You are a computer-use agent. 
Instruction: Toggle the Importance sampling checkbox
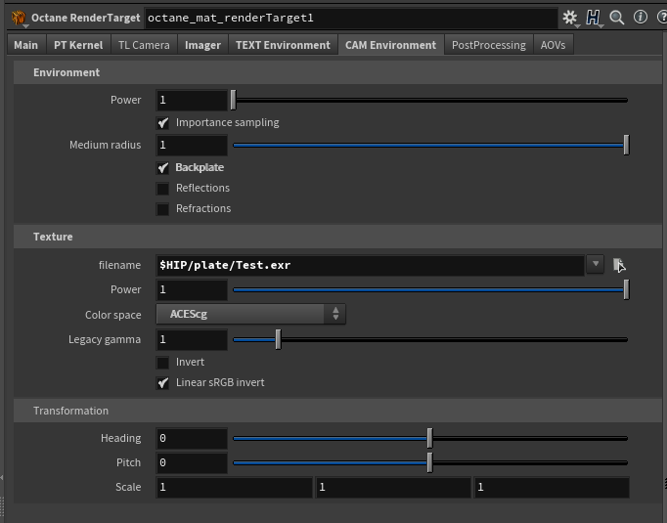point(163,123)
